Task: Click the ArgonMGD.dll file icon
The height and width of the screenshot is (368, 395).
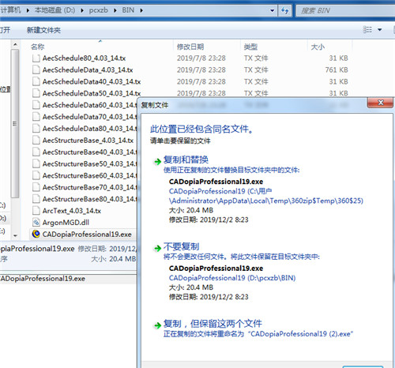Action: pos(36,223)
